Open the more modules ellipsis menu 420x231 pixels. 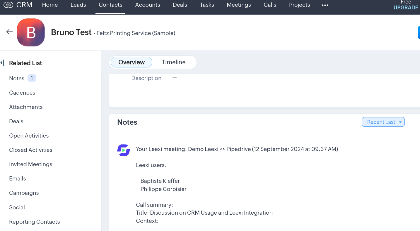(325, 5)
